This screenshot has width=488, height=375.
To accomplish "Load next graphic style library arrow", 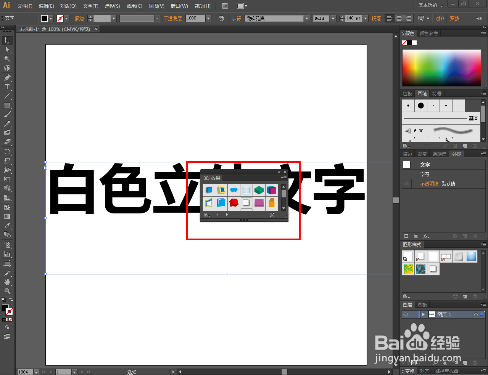I will [x=227, y=215].
